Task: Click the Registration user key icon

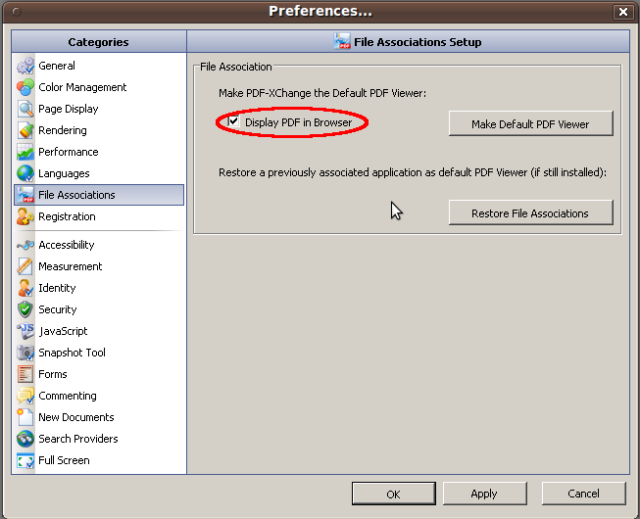Action: click(x=25, y=216)
